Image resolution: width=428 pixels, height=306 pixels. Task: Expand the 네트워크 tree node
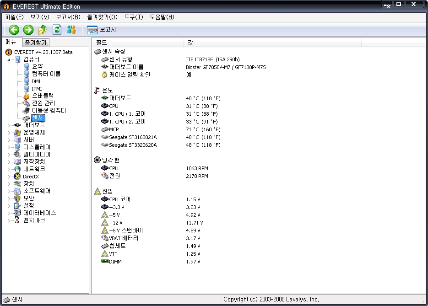tap(9, 169)
